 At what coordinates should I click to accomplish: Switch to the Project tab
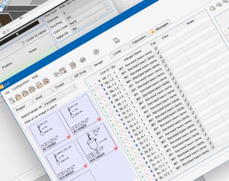click(21, 108)
